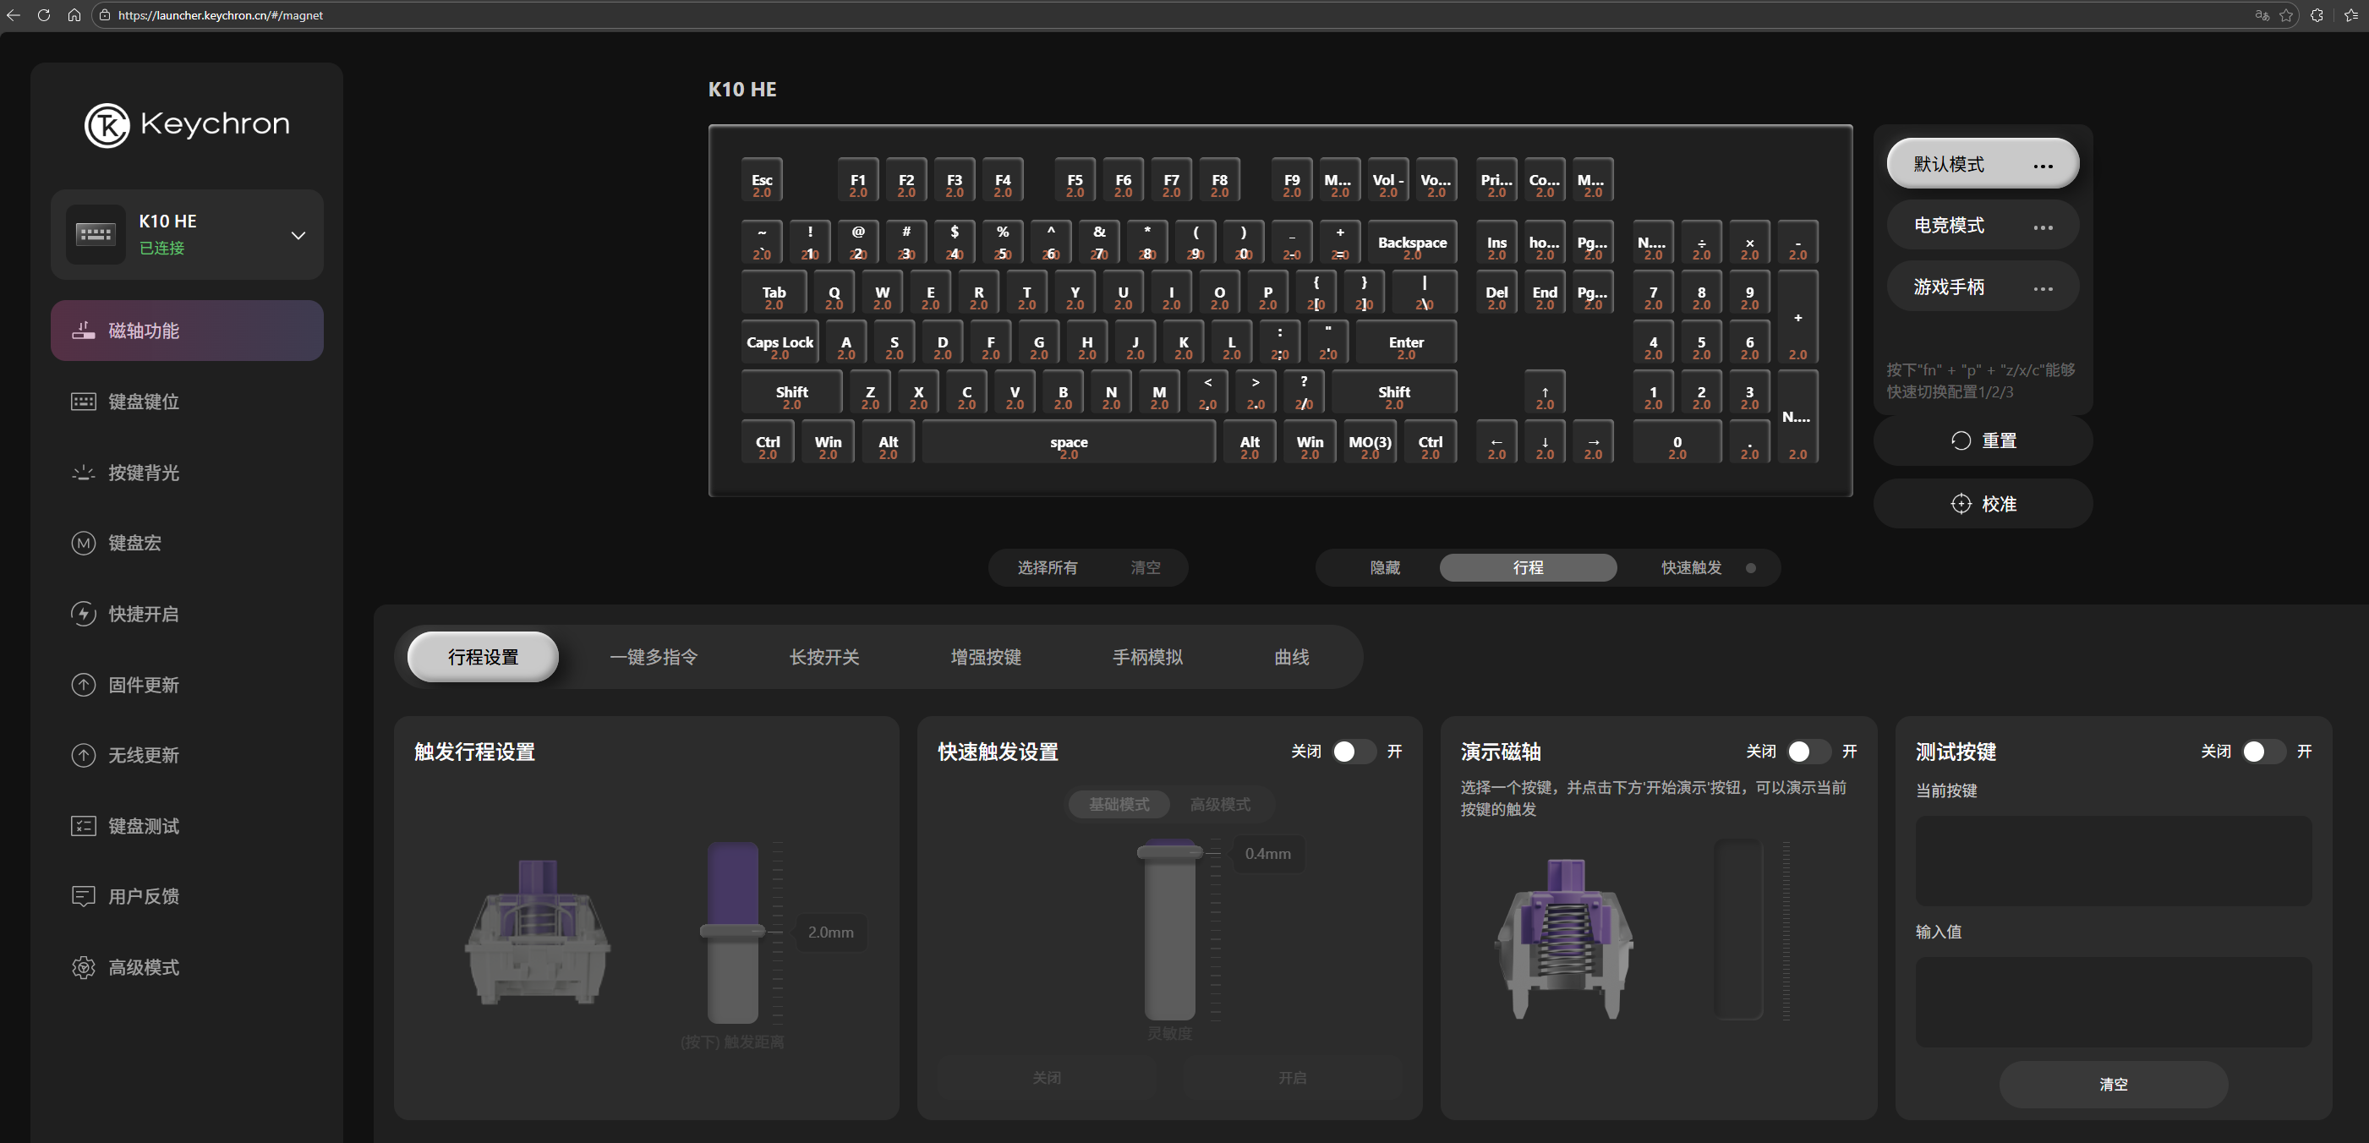This screenshot has height=1143, width=2369.
Task: Switch to the 一键多指令 tab
Action: [653, 657]
